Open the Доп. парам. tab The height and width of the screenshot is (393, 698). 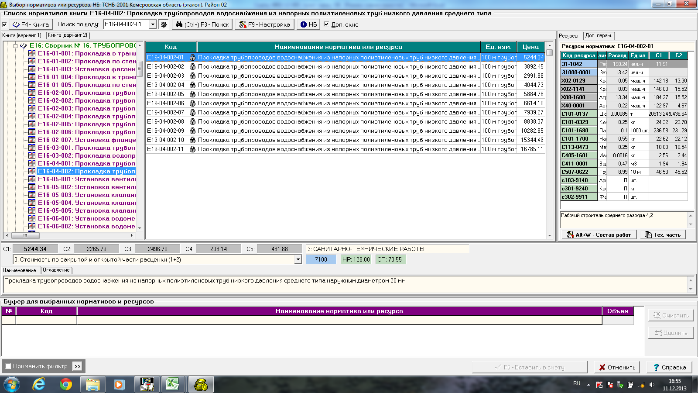(x=599, y=35)
